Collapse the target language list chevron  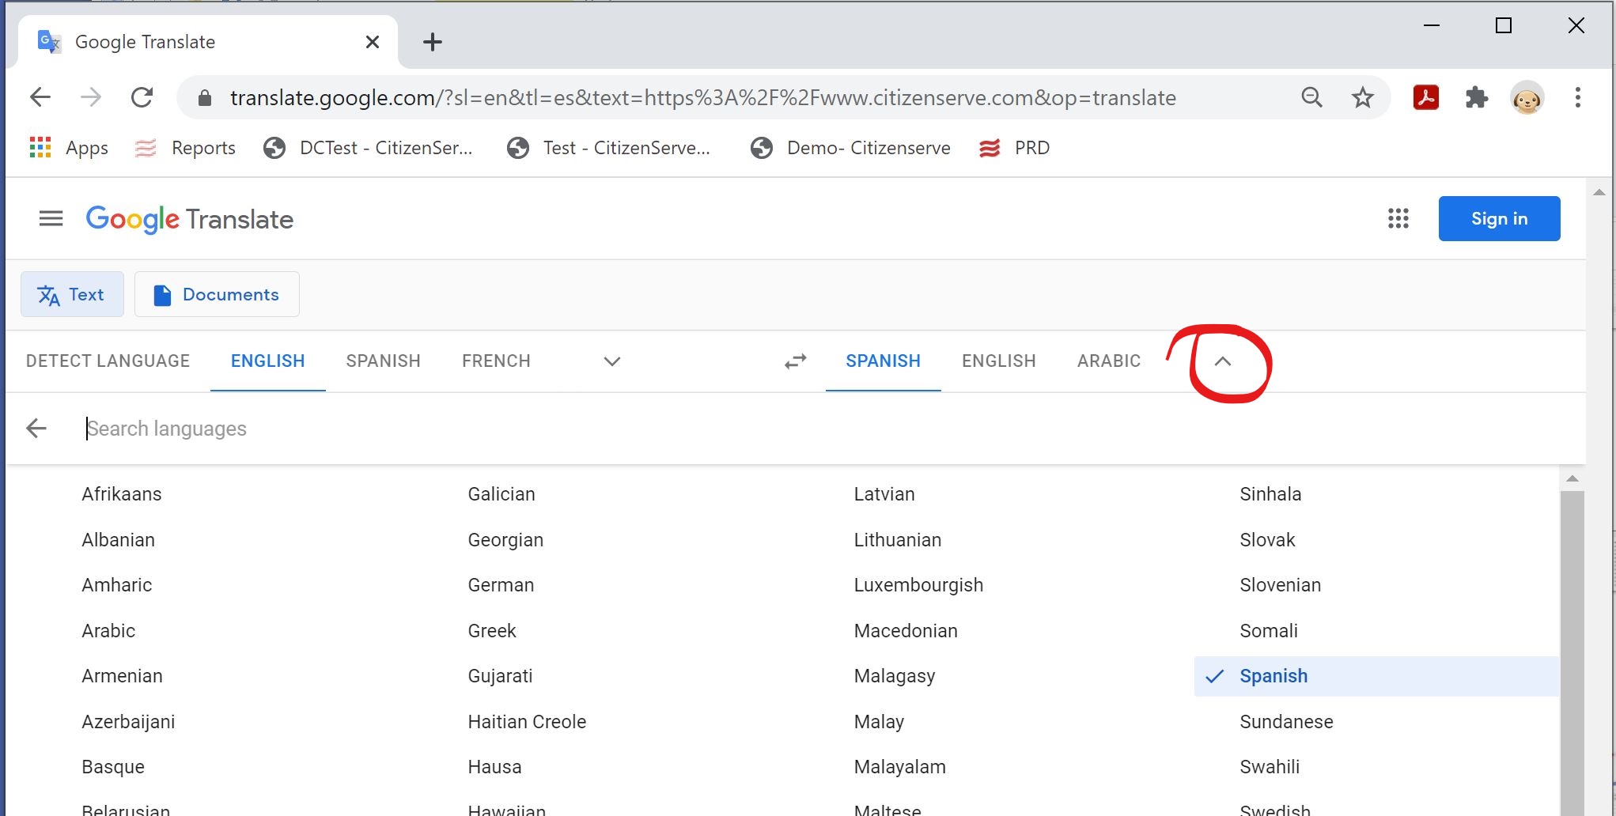(1222, 361)
